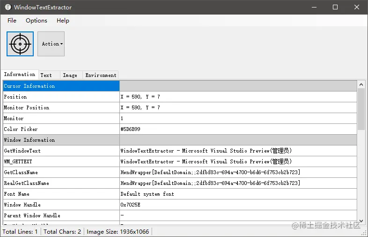Switch to the Text tab

(49, 75)
